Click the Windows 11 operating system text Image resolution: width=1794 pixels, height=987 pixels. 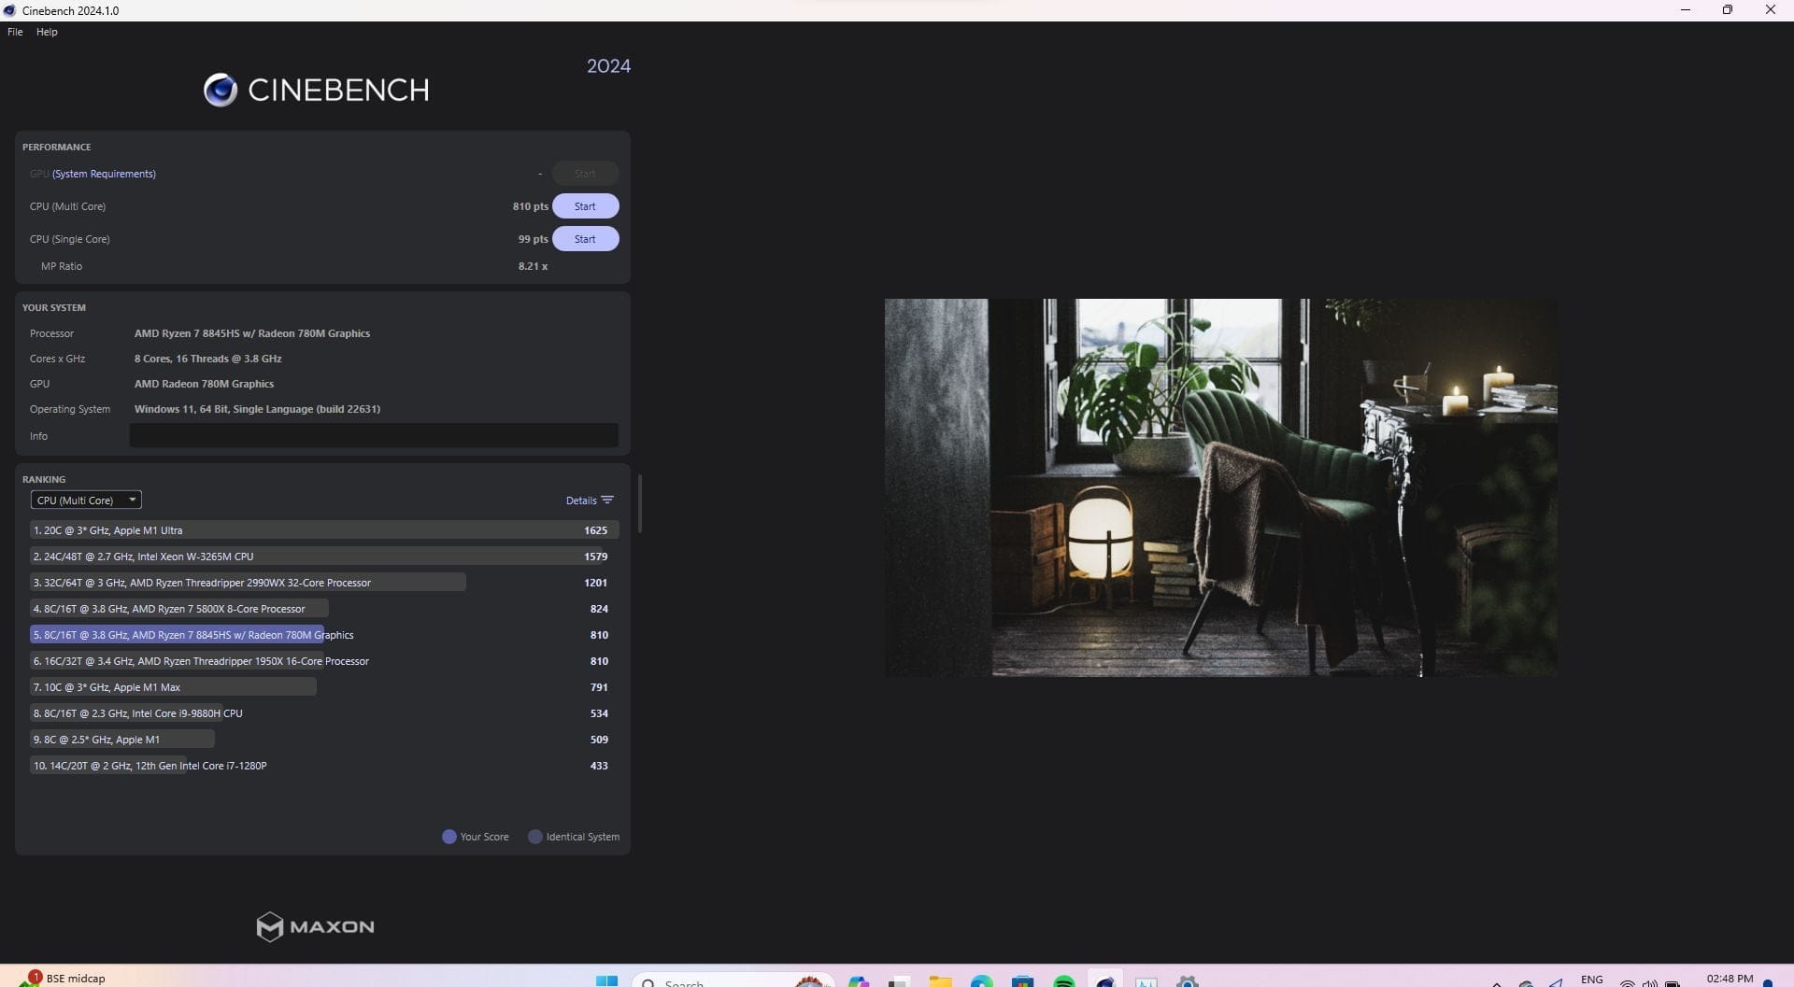(257, 409)
